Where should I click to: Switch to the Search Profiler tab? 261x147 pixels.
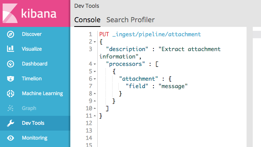pos(130,20)
